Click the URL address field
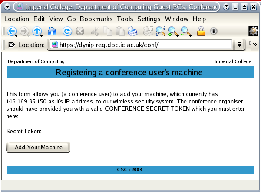The width and height of the screenshot is (261, 193). point(143,45)
